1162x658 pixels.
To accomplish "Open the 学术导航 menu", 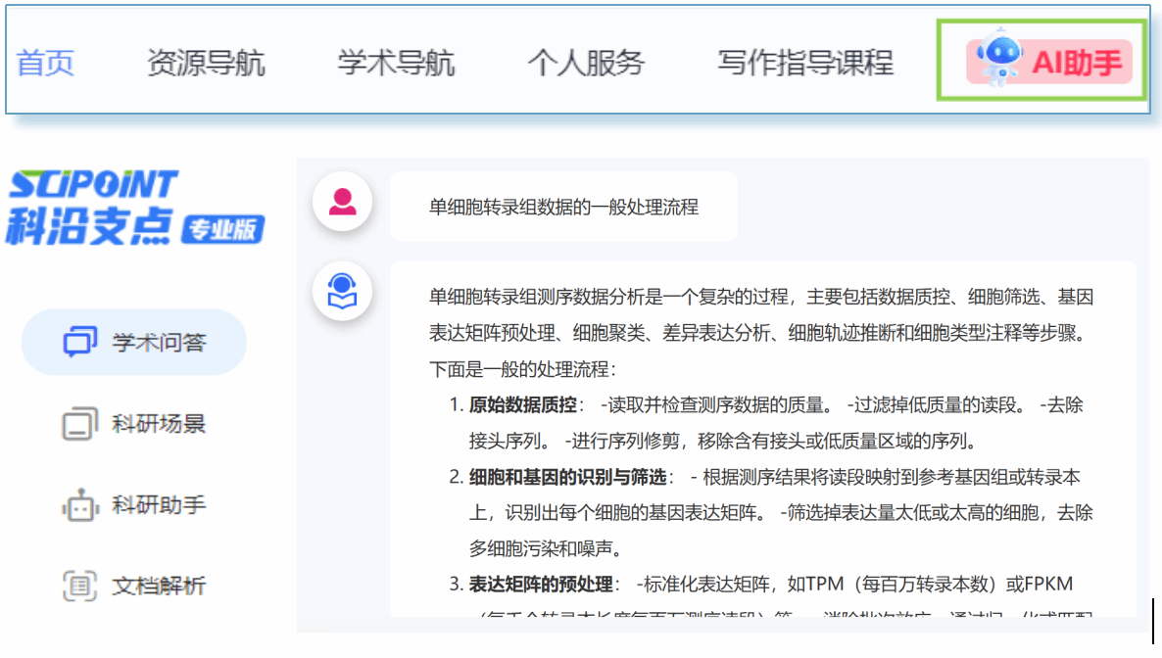I will [x=396, y=63].
